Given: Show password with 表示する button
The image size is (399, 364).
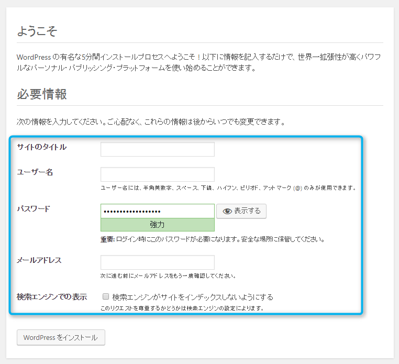Looking at the screenshot, I should pos(241,211).
